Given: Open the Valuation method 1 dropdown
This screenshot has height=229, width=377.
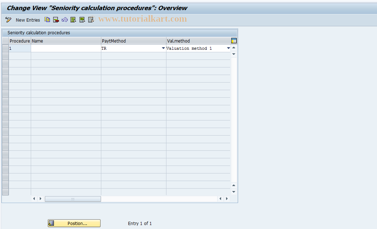Looking at the screenshot, I should 228,48.
